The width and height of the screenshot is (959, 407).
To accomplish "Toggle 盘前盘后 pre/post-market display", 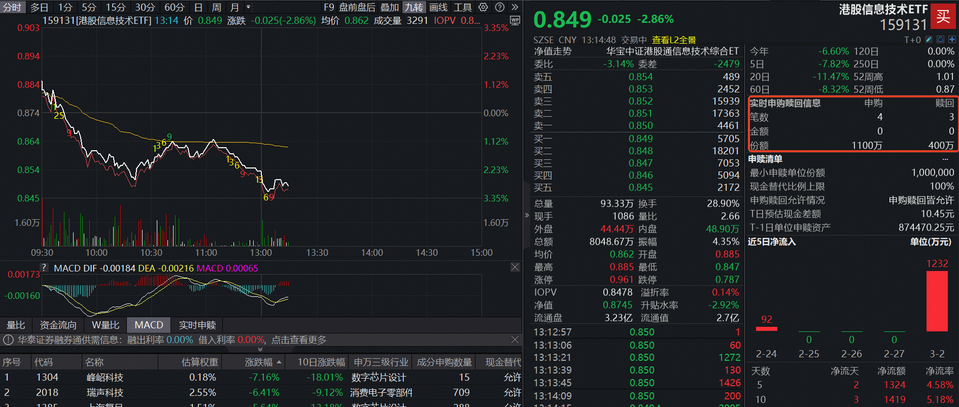I will click(357, 7).
